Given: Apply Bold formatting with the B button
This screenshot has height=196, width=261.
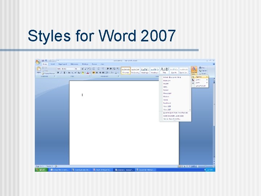Looking at the screenshot, I should [x=58, y=73].
